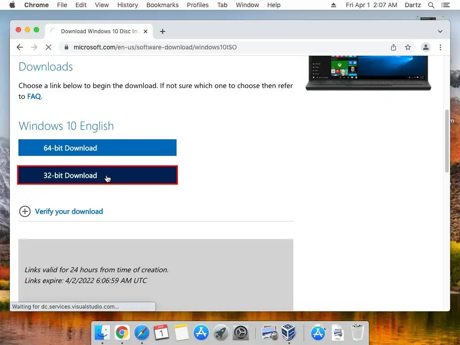Open the History menu

point(128,5)
